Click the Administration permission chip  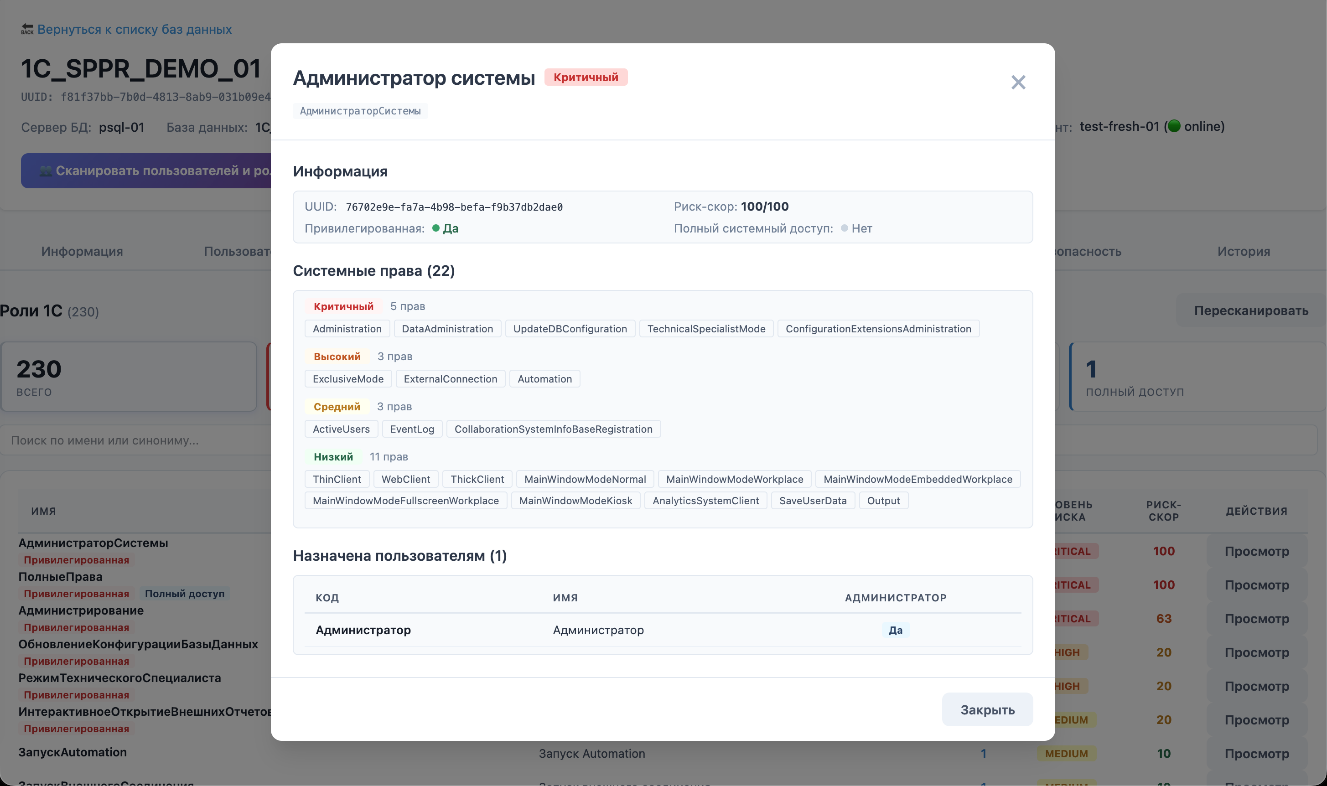[x=347, y=329]
